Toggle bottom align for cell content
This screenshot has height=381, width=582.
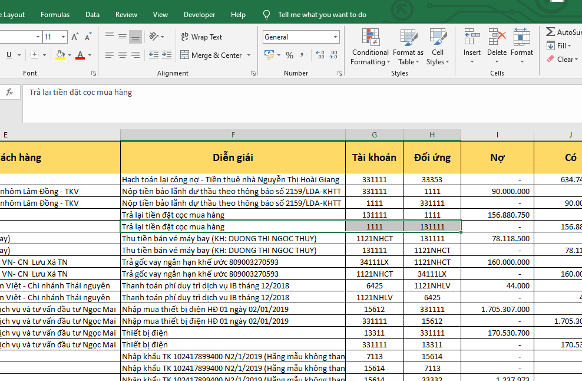(135, 37)
